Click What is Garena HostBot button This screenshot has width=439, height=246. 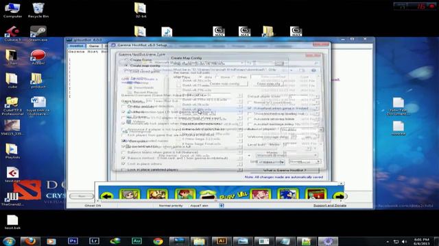tap(285, 170)
